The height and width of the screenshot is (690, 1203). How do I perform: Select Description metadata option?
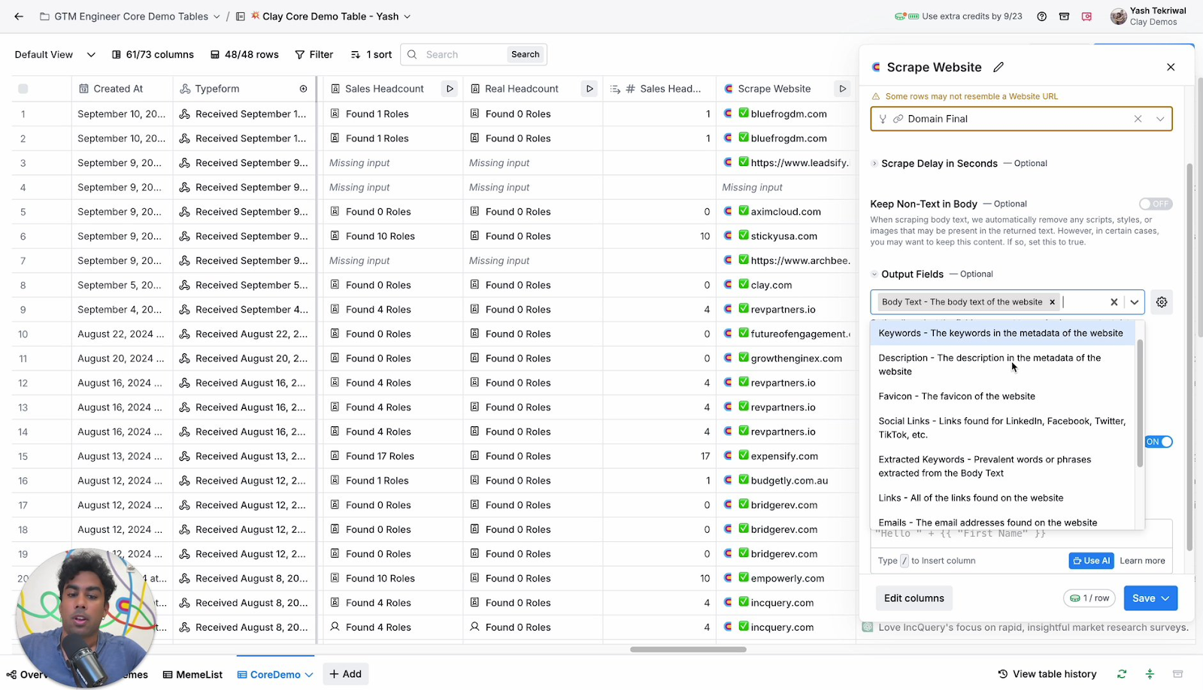pyautogui.click(x=1001, y=365)
